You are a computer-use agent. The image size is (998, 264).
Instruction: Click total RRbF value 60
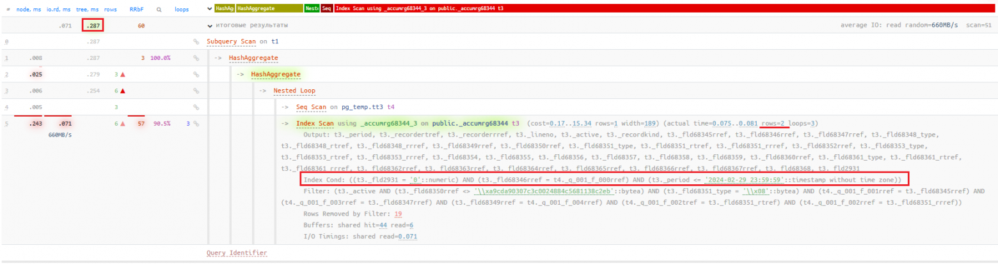click(141, 26)
